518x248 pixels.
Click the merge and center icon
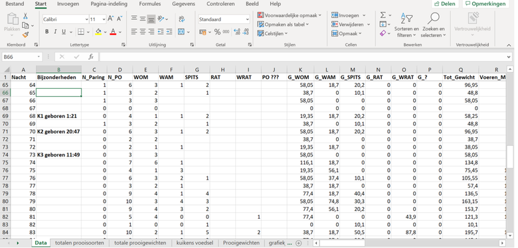coord(181,32)
